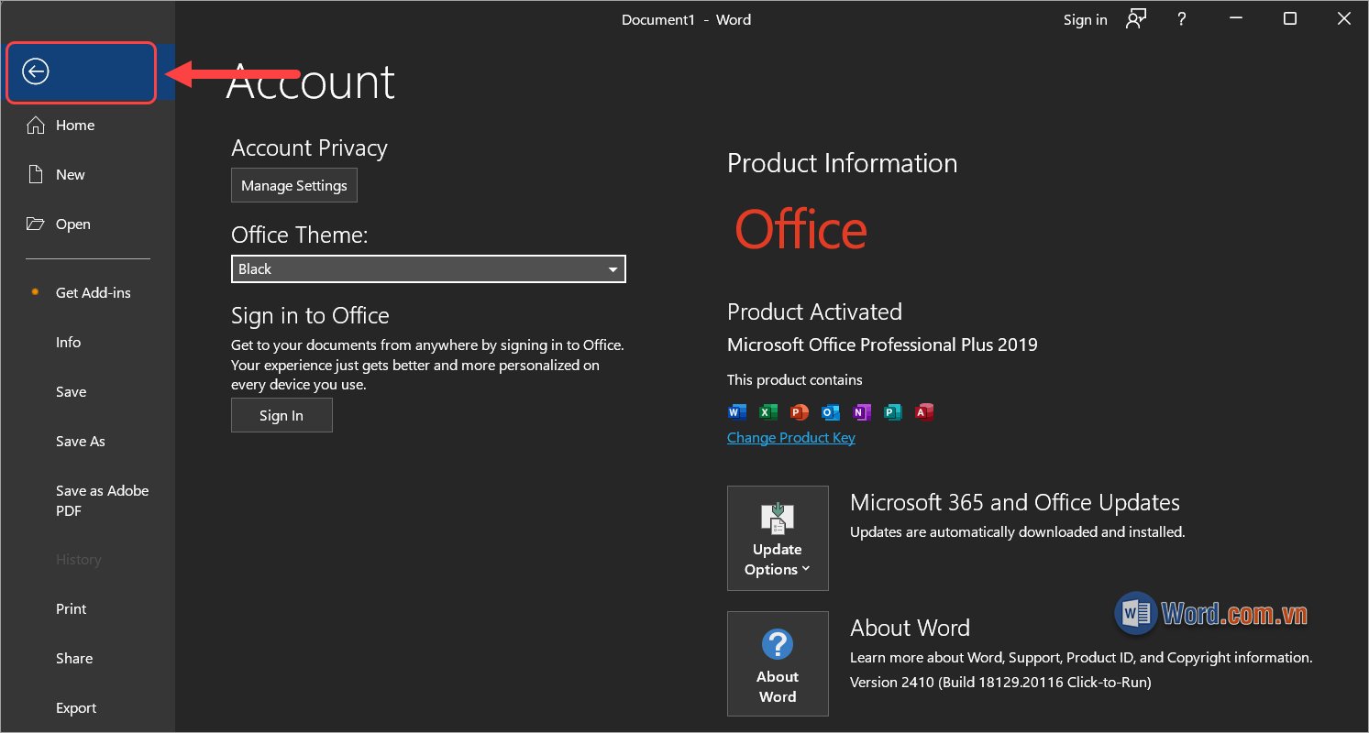The image size is (1369, 733).
Task: Click the "Document1 - Word" window title
Action: (687, 19)
